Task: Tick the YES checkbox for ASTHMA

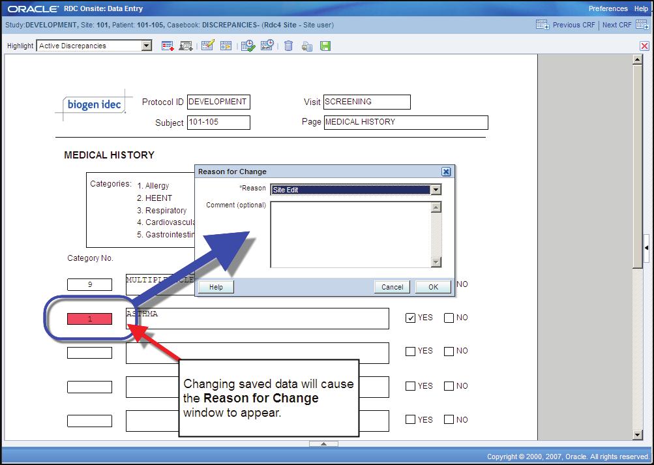Action: (x=410, y=318)
